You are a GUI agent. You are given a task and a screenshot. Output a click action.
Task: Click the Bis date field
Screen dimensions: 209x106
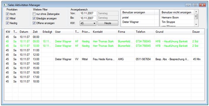click(88, 18)
